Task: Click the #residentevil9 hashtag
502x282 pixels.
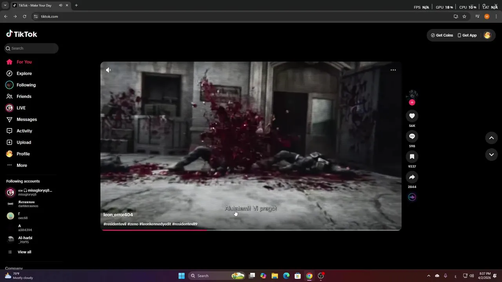Action: 185,224
